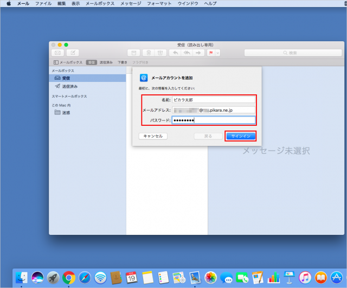The image size is (347, 288).
Task: Open the flag dropdown arrow
Action: click(x=218, y=53)
